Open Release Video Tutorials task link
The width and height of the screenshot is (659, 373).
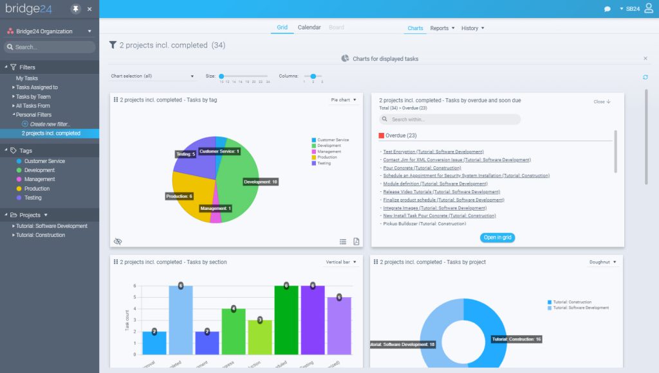tap(441, 191)
